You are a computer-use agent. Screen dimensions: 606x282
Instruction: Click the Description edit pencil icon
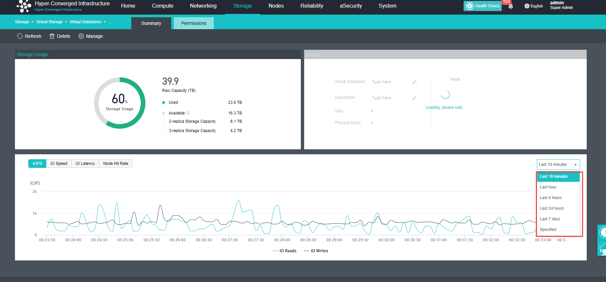coord(415,98)
